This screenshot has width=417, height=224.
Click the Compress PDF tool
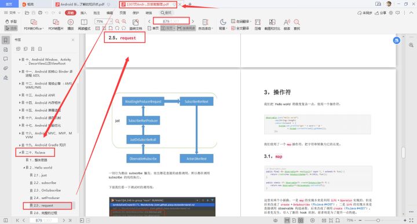coord(258,24)
